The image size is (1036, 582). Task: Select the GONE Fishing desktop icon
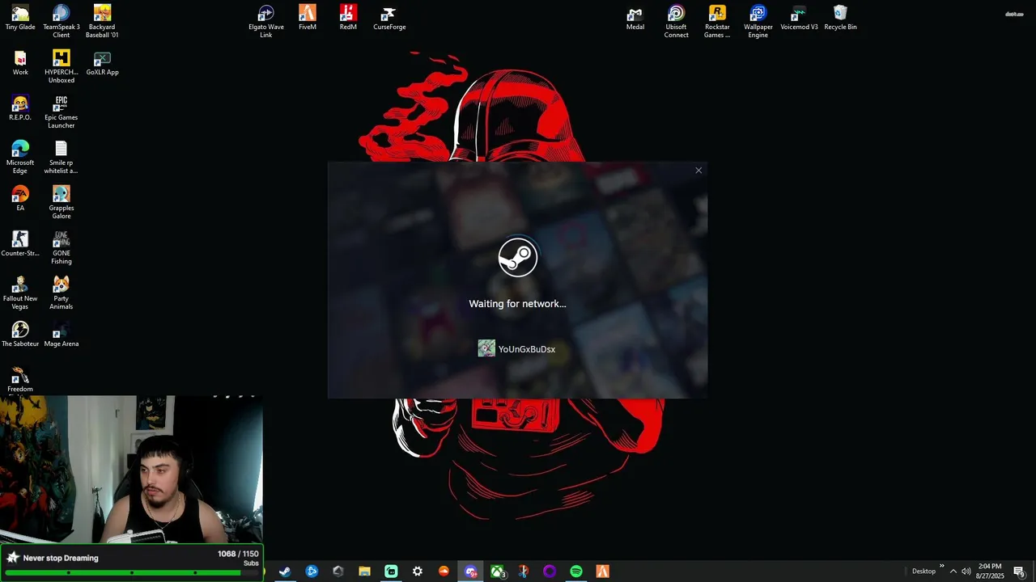[62, 248]
